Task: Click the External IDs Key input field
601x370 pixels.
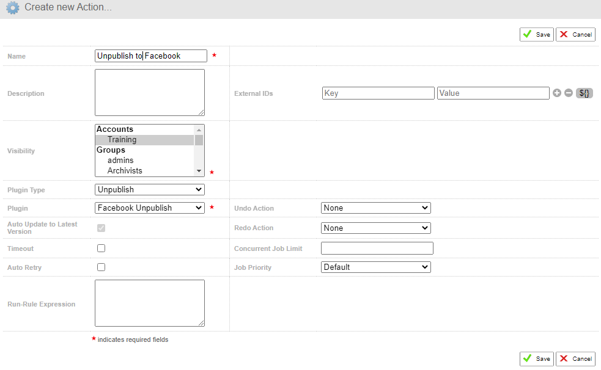Action: tap(378, 93)
